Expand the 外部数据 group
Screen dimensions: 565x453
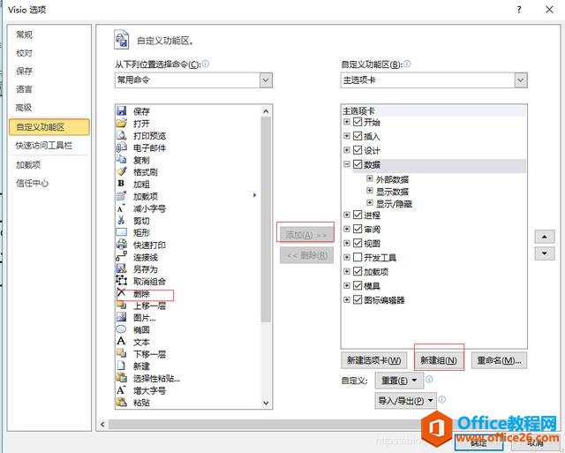point(370,178)
